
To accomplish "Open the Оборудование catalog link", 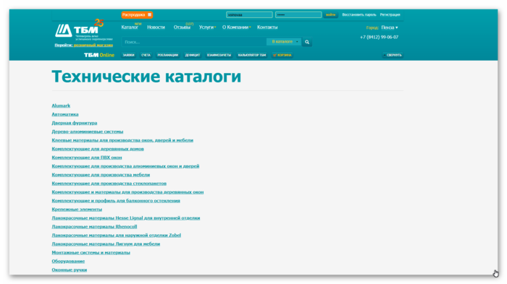I will coord(68,261).
